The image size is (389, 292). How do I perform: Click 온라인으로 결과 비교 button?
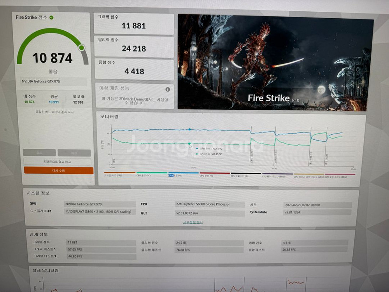pyautogui.click(x=57, y=162)
